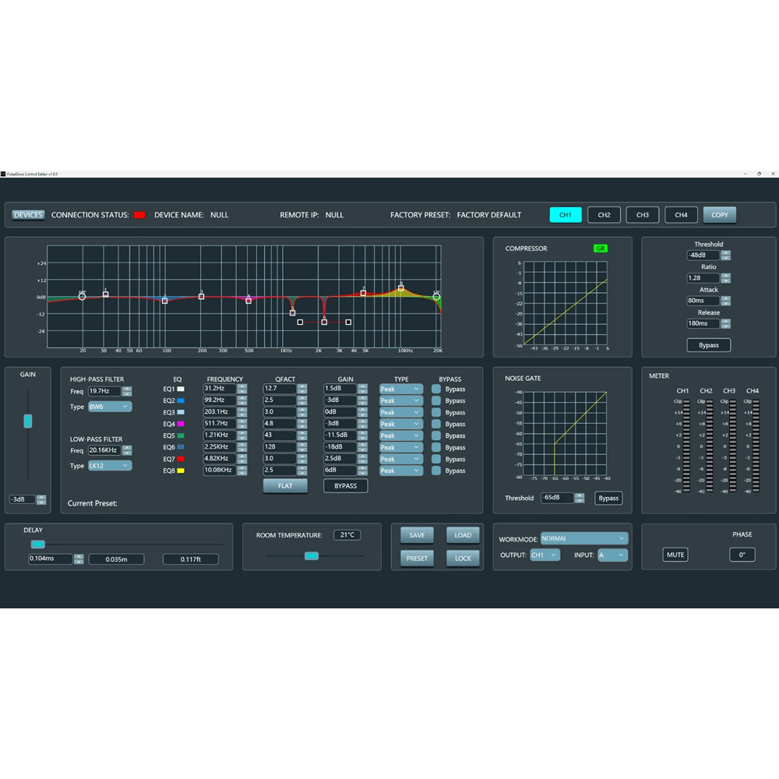Click the room temperature 21°C field
The image size is (779, 779).
[347, 534]
